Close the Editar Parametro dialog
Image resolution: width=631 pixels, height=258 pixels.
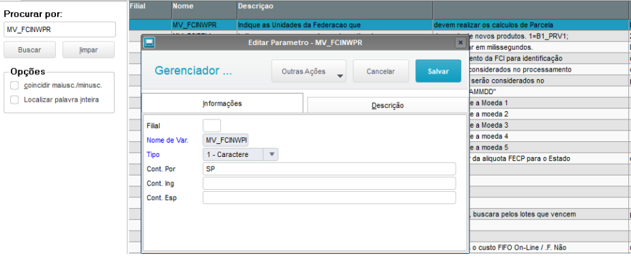(460, 42)
